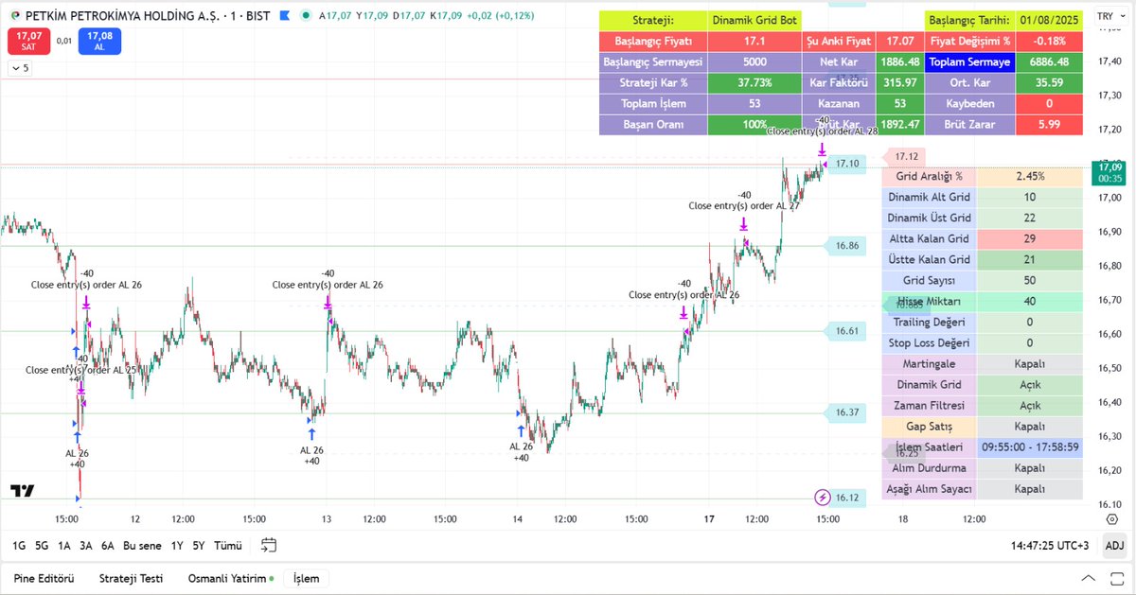Click the Net Kar value 1886.48
1136x595 pixels.
point(898,61)
